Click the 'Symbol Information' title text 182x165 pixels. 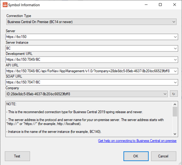24,5
